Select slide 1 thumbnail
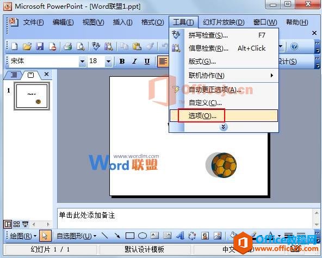322x258 pixels. [32, 96]
